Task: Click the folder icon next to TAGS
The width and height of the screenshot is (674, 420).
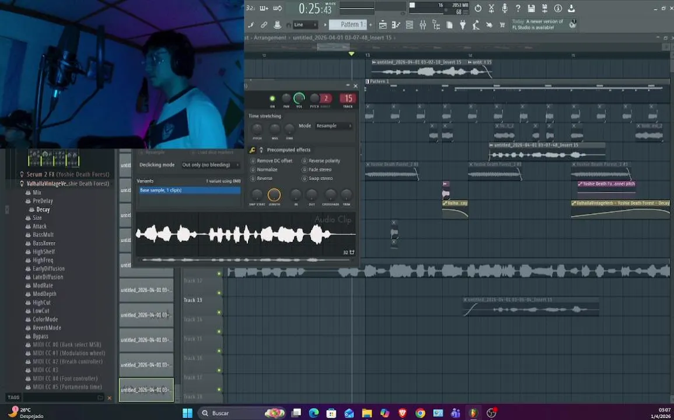Action: [100, 398]
